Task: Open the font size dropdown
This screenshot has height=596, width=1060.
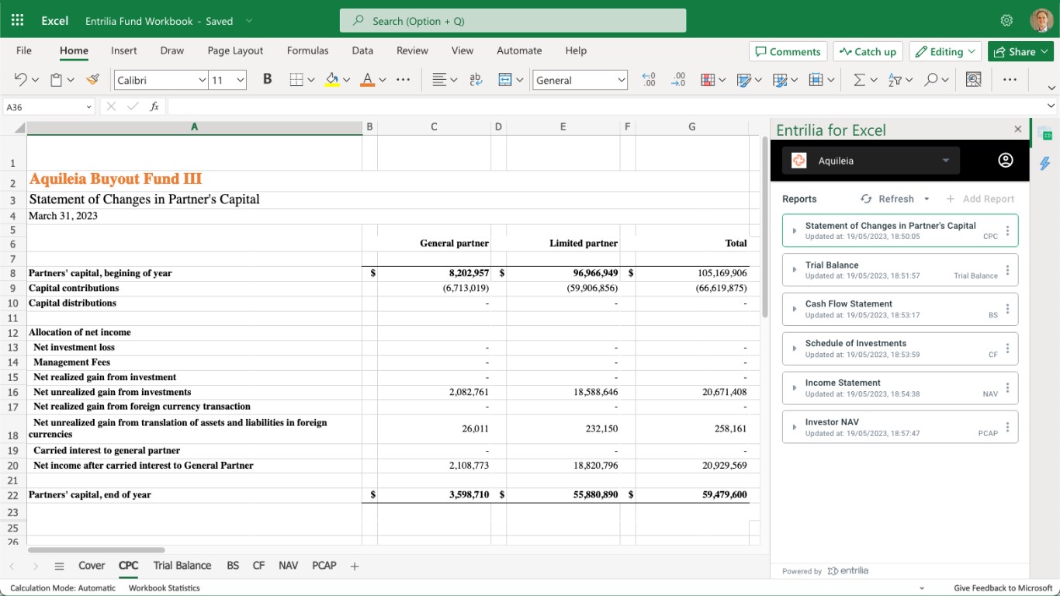Action: tap(241, 80)
